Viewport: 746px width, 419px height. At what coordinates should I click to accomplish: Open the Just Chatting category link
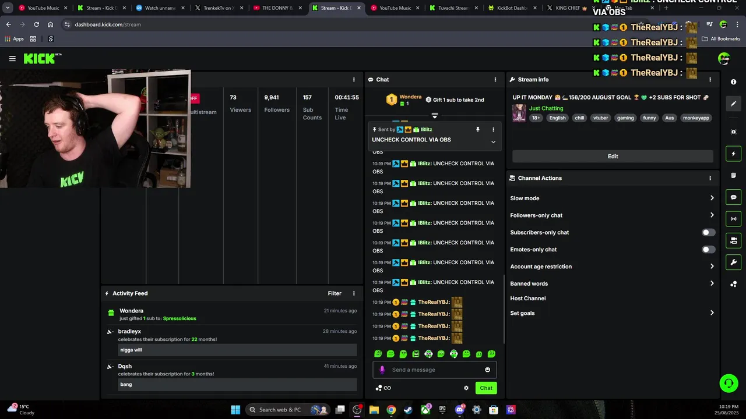click(546, 108)
